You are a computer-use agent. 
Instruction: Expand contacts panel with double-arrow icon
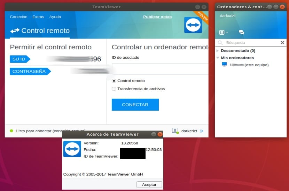(202, 131)
